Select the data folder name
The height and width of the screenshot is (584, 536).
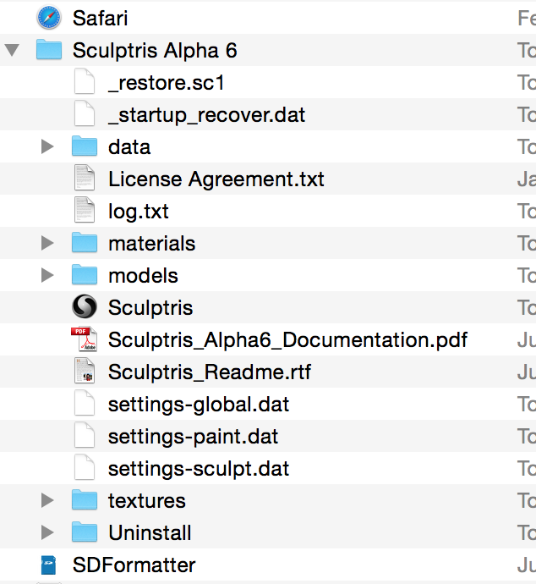click(129, 147)
